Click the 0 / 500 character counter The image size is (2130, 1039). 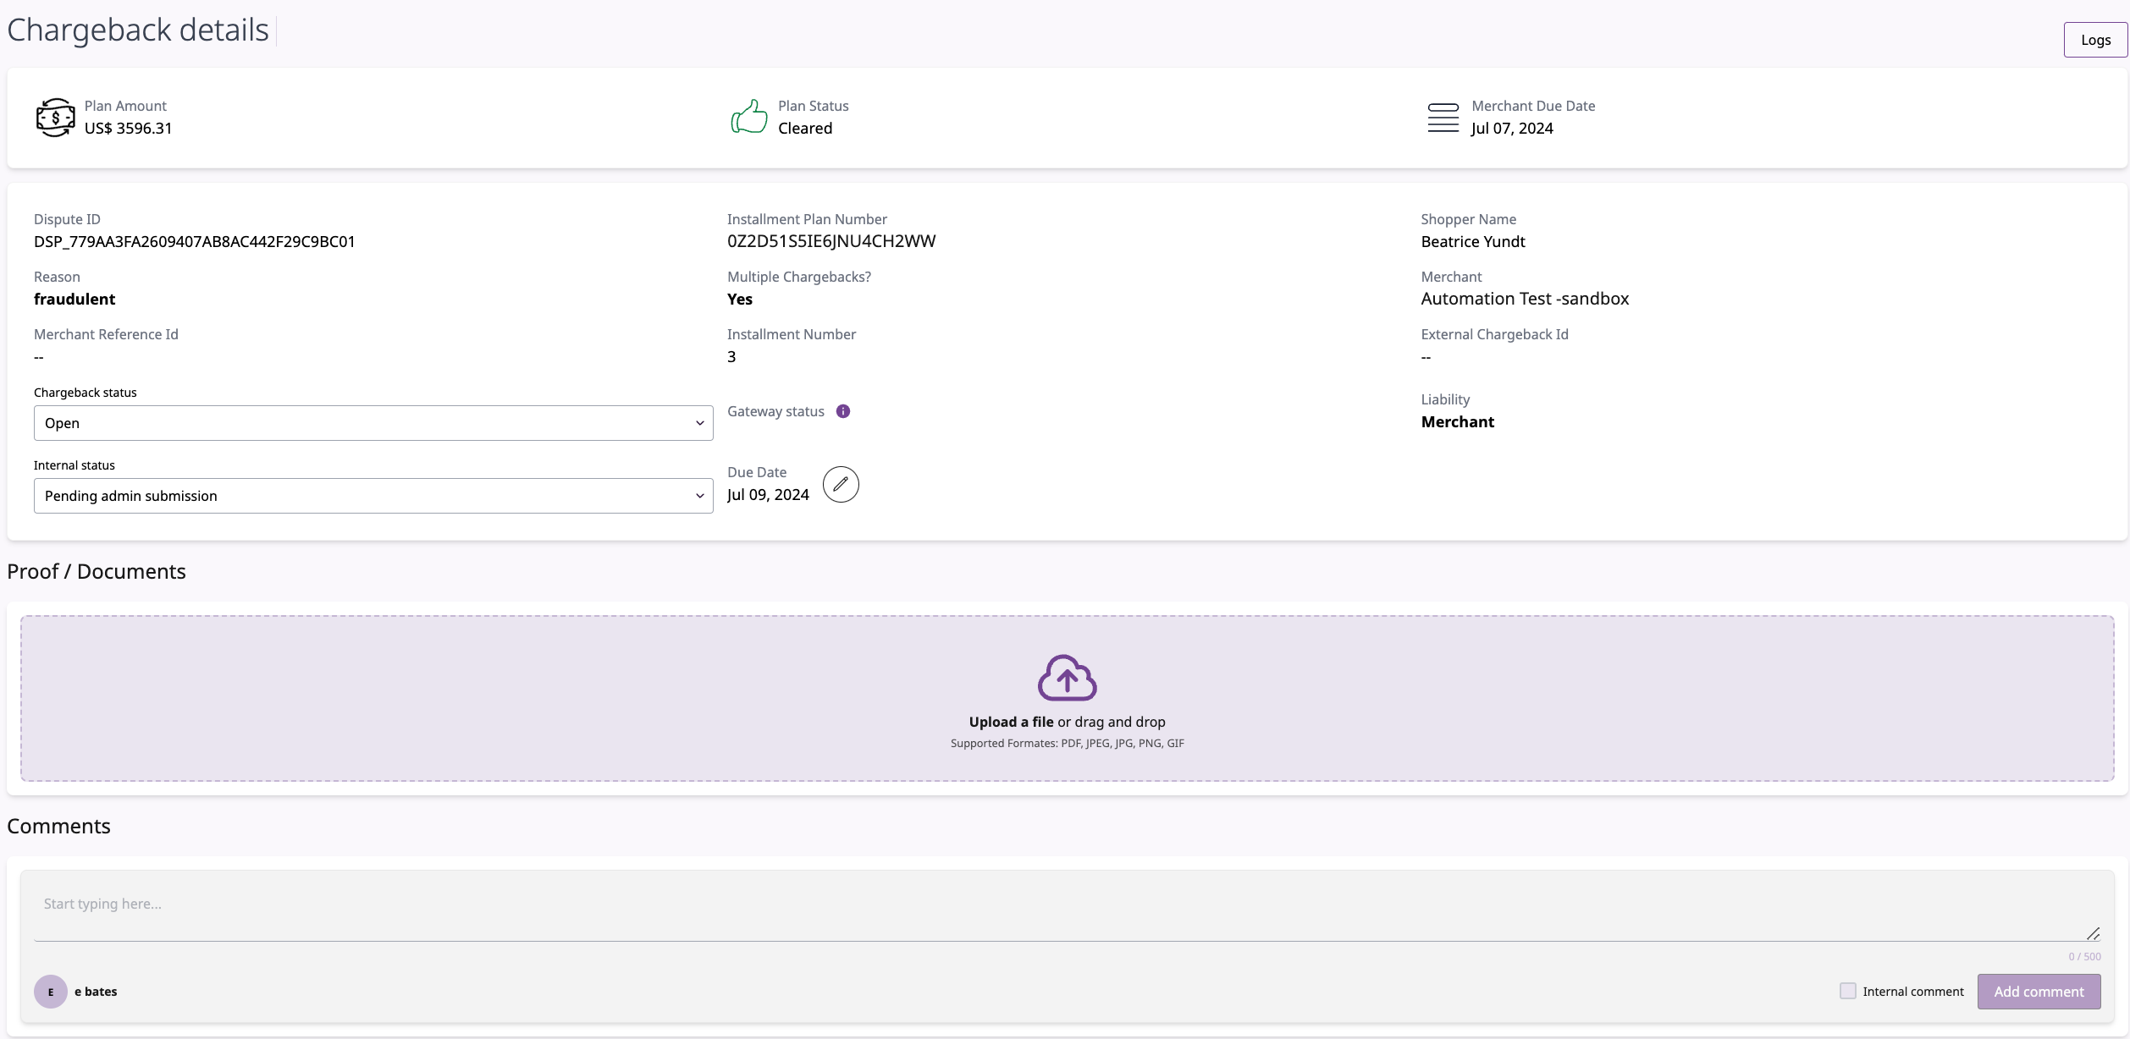pyautogui.click(x=2084, y=957)
